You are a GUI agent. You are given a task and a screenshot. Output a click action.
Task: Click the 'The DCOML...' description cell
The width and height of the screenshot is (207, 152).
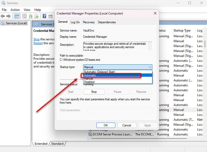[145, 134]
